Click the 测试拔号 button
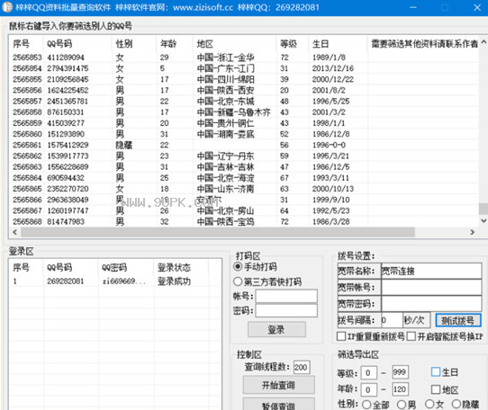Image resolution: width=488 pixels, height=410 pixels. pyautogui.click(x=457, y=320)
